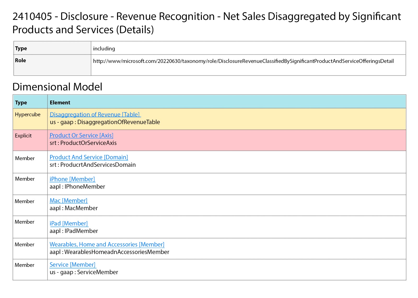Click the Element column header
This screenshot has height=298, width=418.
point(227,102)
